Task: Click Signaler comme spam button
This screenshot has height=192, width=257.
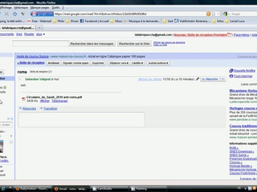Action: pos(76,63)
